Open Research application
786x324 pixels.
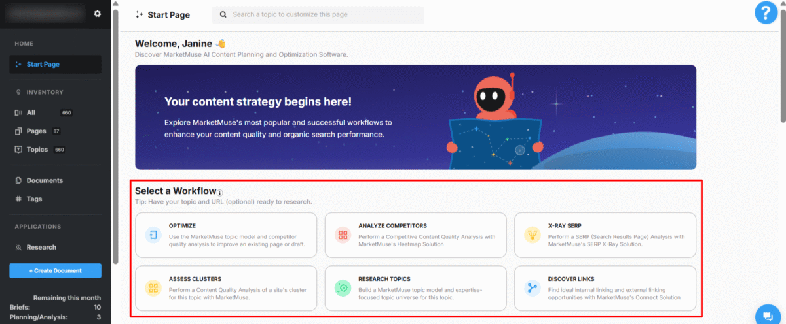(41, 247)
